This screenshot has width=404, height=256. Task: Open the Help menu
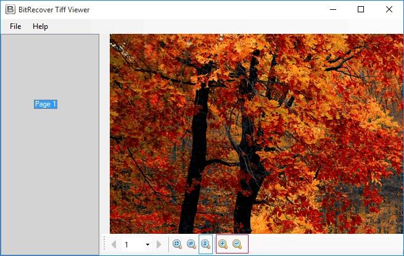point(40,26)
